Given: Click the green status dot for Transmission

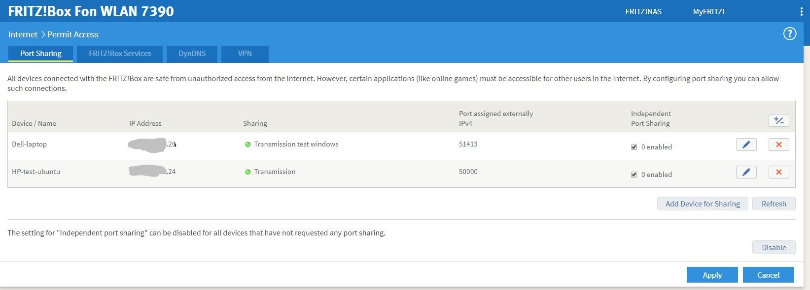Looking at the screenshot, I should point(248,172).
